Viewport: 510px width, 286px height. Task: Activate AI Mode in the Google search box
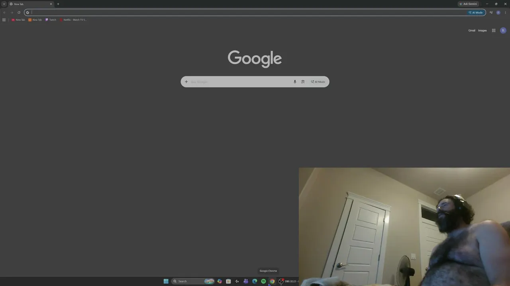pyautogui.click(x=318, y=82)
